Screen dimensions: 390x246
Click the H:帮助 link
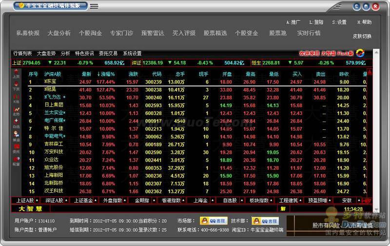pos(364,22)
